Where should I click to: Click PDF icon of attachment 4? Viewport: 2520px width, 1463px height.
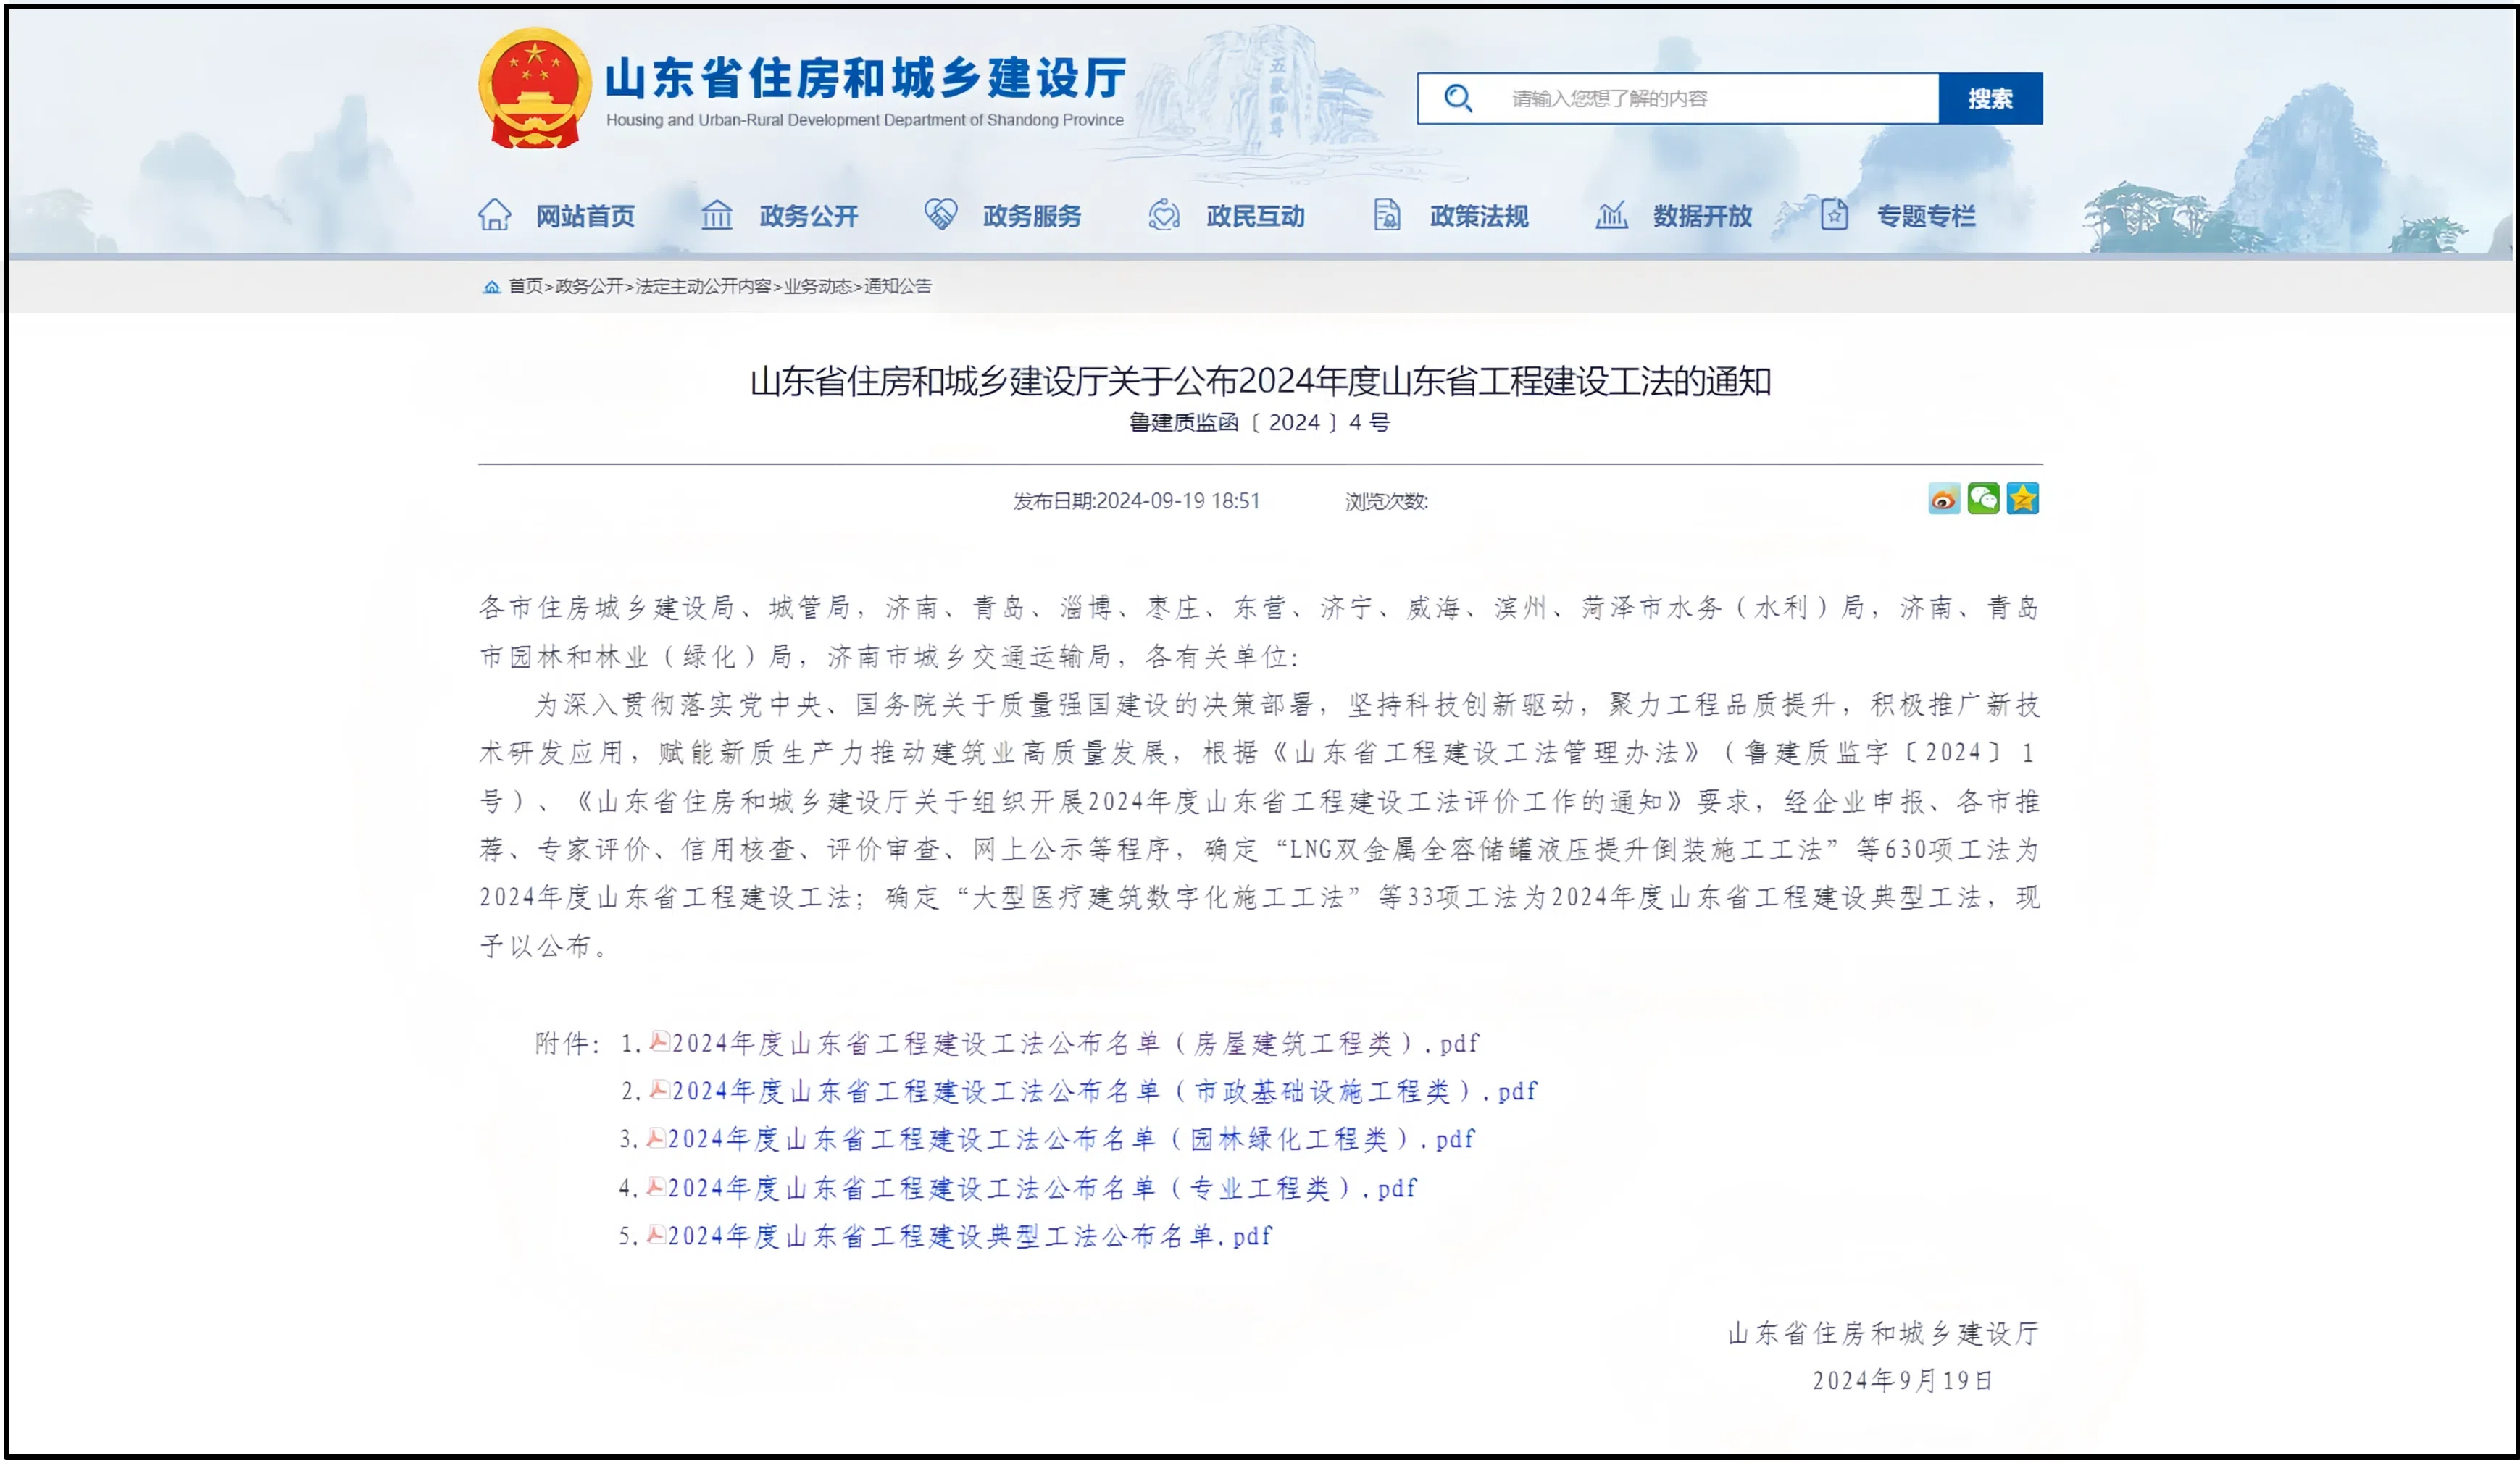(656, 1186)
